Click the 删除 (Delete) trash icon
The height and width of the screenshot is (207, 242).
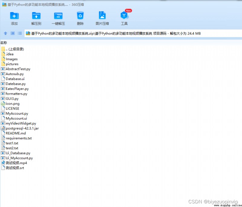coord(80,15)
